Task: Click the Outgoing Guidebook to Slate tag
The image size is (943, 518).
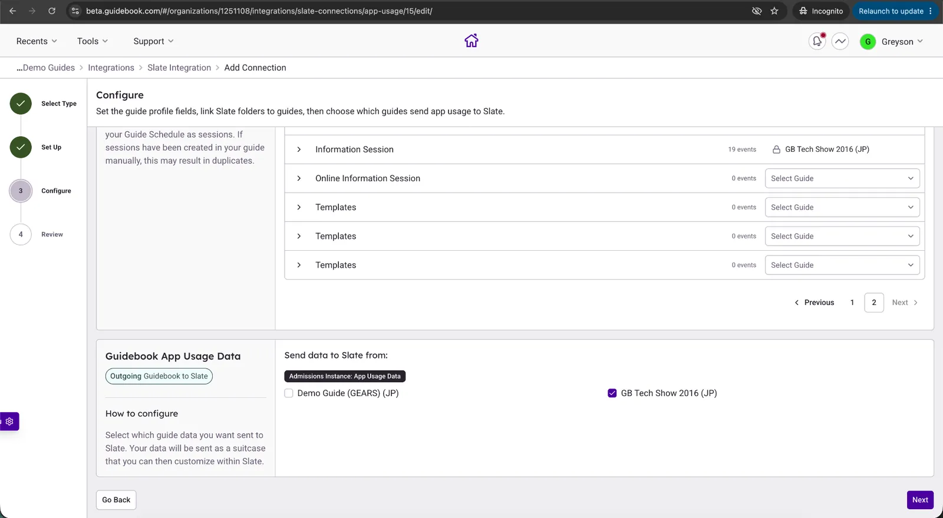Action: [159, 376]
